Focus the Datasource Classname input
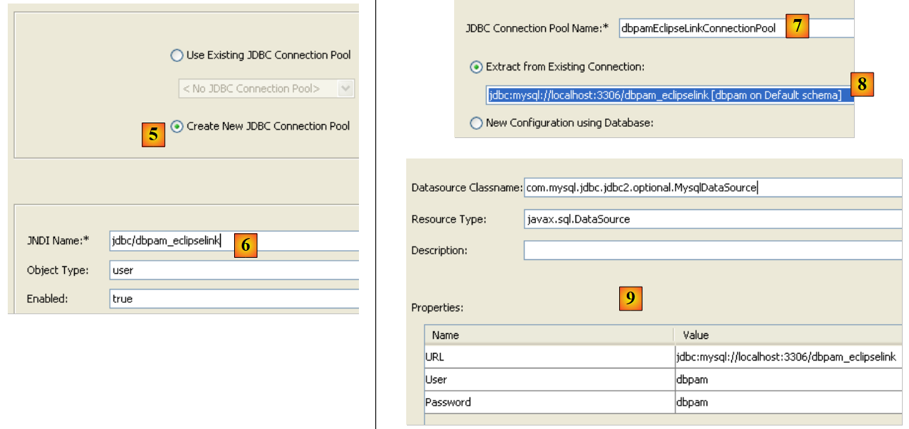909x429 pixels. [712, 188]
